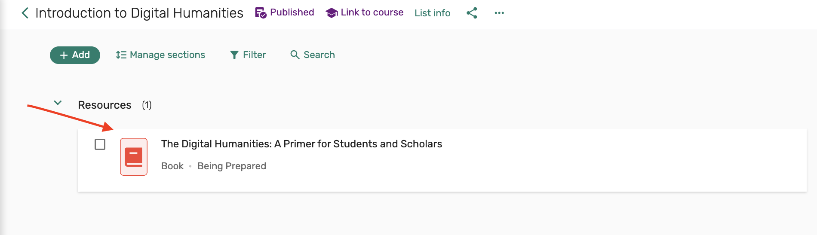The height and width of the screenshot is (235, 817).
Task: Go back using the left chevron arrow
Action: [25, 13]
